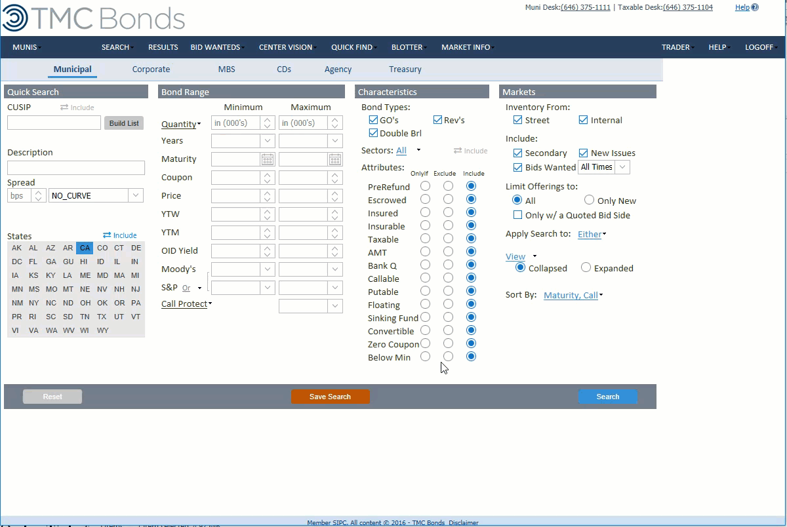Switch to the Treasury tab
The height and width of the screenshot is (527, 787).
click(405, 69)
